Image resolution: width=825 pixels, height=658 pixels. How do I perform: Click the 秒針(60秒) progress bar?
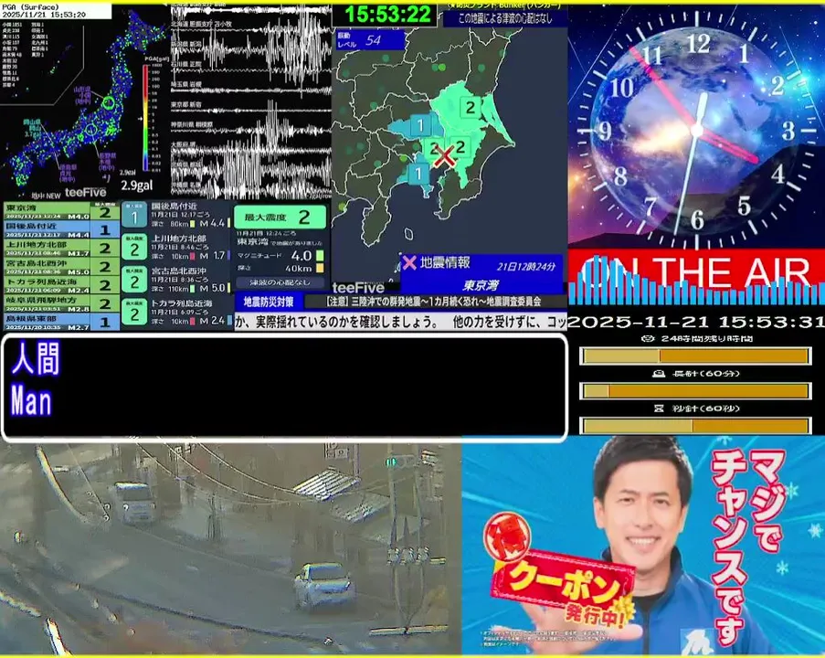click(x=695, y=425)
